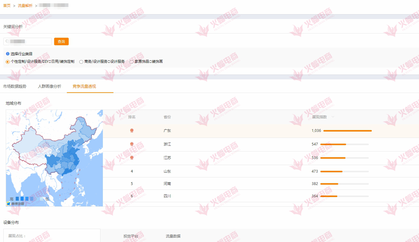Select the 浙江 province cell
Image resolution: width=419 pixels, height=242 pixels.
click(167, 144)
